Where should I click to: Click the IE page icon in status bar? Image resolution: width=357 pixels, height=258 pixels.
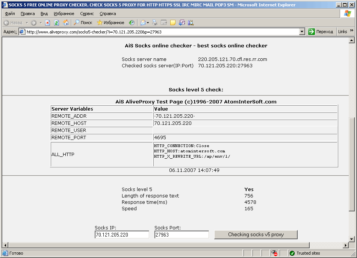5,253
